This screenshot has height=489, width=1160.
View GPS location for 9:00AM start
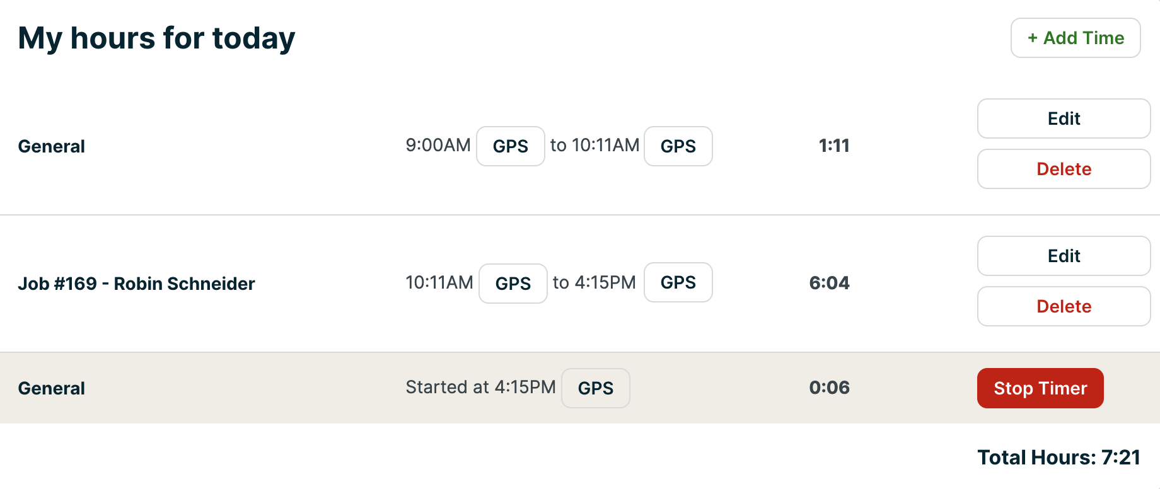tap(510, 146)
